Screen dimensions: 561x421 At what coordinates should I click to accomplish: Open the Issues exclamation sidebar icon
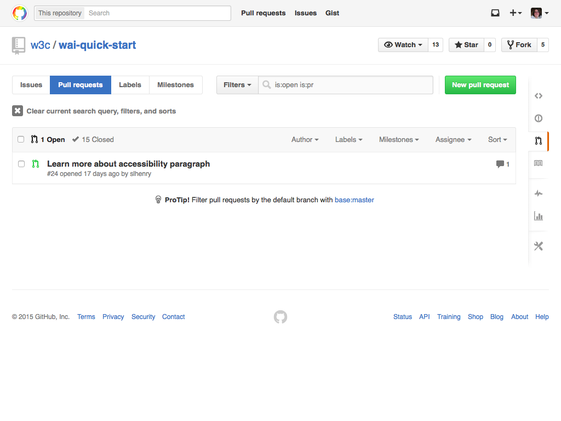[539, 118]
